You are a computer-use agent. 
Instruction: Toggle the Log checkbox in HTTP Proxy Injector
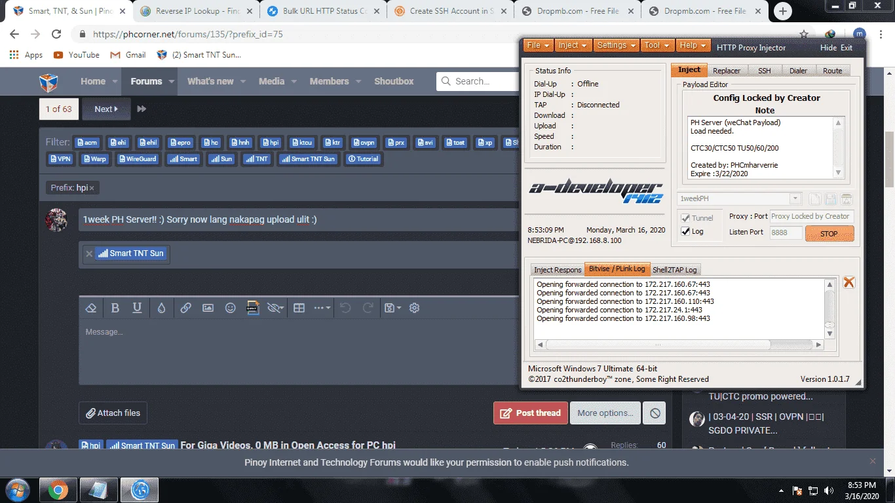[686, 231]
